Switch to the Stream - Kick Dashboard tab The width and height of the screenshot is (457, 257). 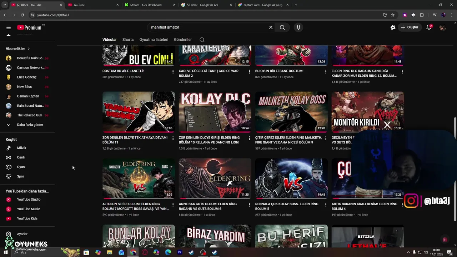(x=150, y=5)
